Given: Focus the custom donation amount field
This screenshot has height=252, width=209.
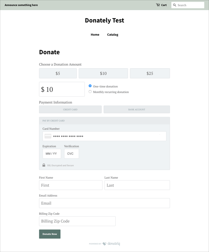Looking at the screenshot, I should coord(62,89).
